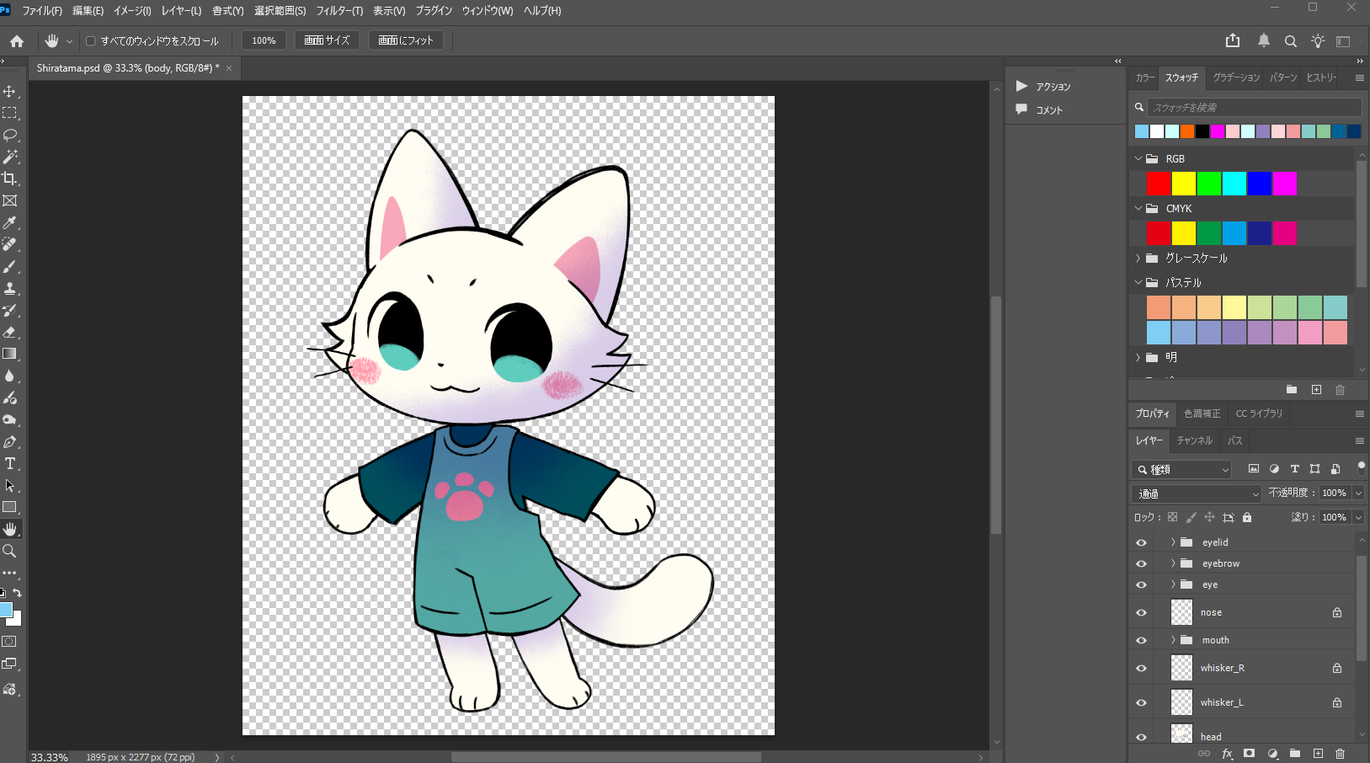Click the add layer mask icon
1370x763 pixels.
click(x=1250, y=754)
